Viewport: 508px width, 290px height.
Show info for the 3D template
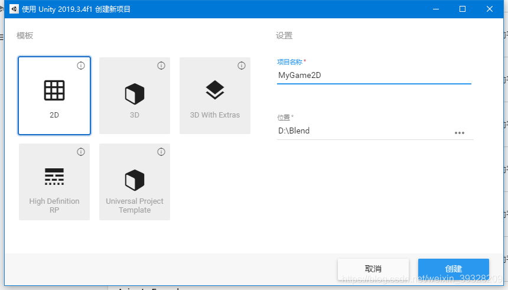(x=161, y=66)
